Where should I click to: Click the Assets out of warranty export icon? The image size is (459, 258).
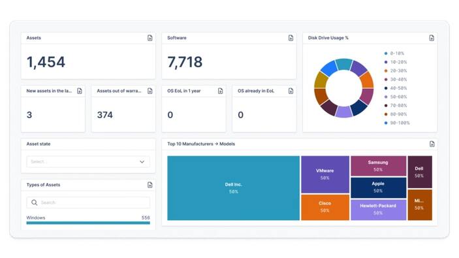click(150, 91)
